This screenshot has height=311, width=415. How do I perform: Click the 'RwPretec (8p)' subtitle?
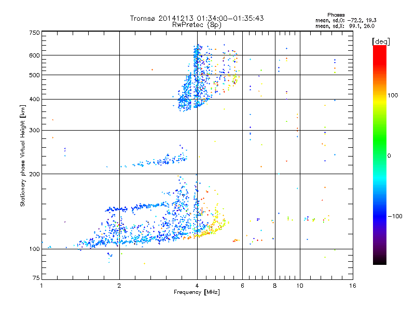click(x=197, y=25)
